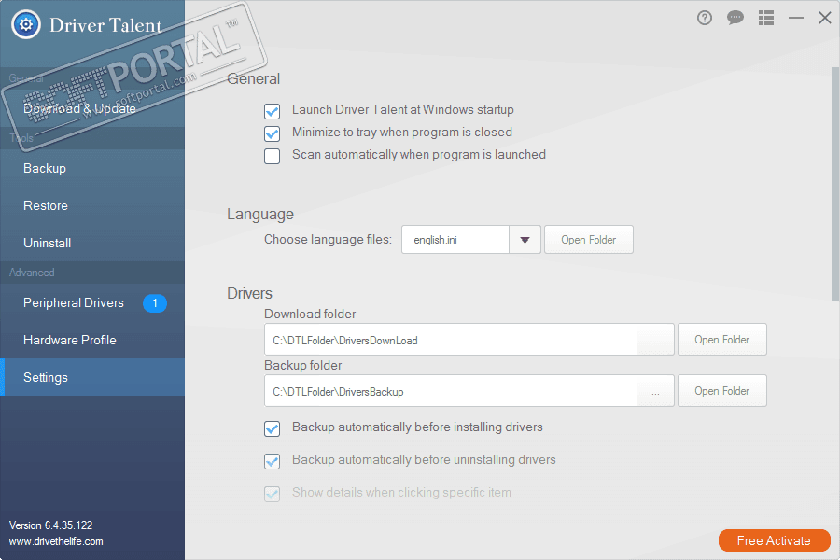This screenshot has width=840, height=560.
Task: Click Open Folder for the Download folder
Action: pos(722,339)
